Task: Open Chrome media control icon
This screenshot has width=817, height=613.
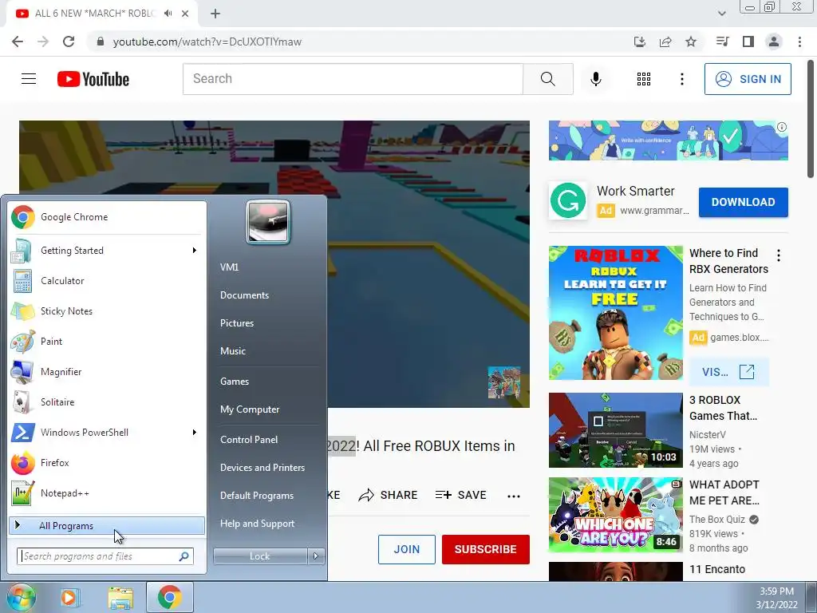Action: [723, 42]
